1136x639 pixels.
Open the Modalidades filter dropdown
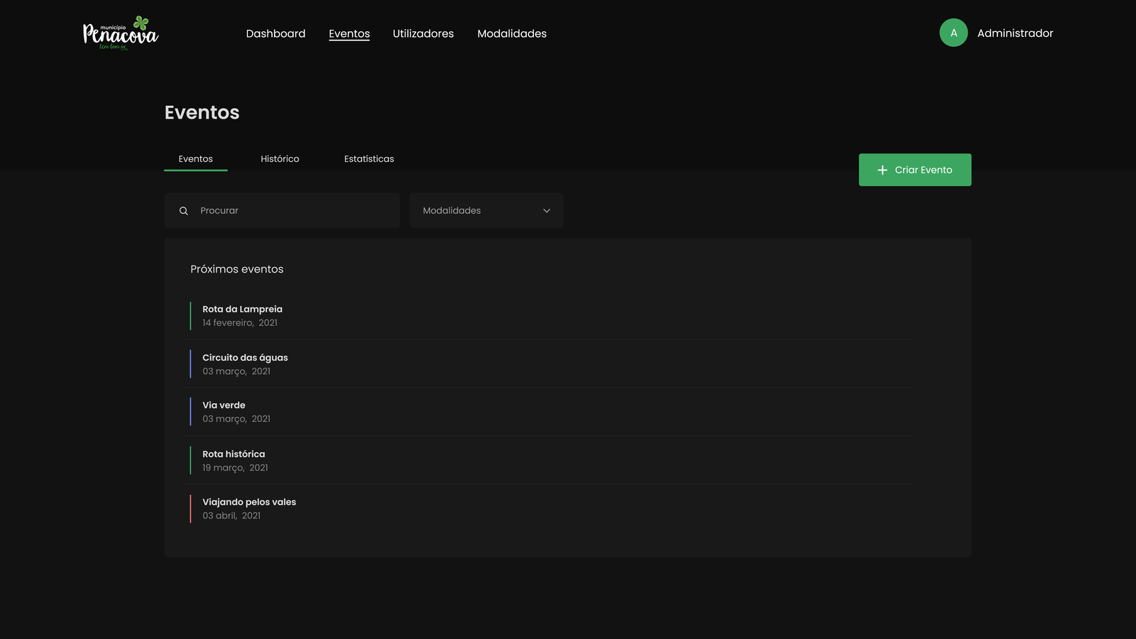(x=486, y=211)
